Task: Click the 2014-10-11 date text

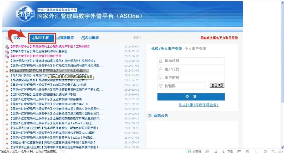Action: pyautogui.click(x=132, y=118)
